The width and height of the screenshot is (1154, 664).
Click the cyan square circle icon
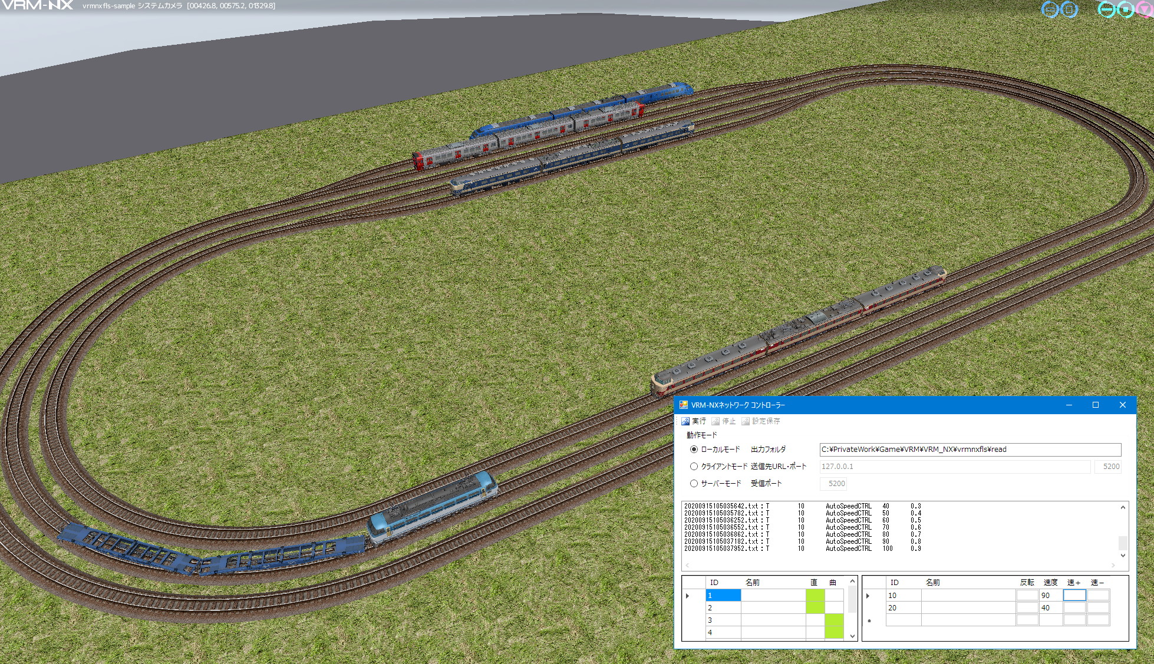(1126, 9)
